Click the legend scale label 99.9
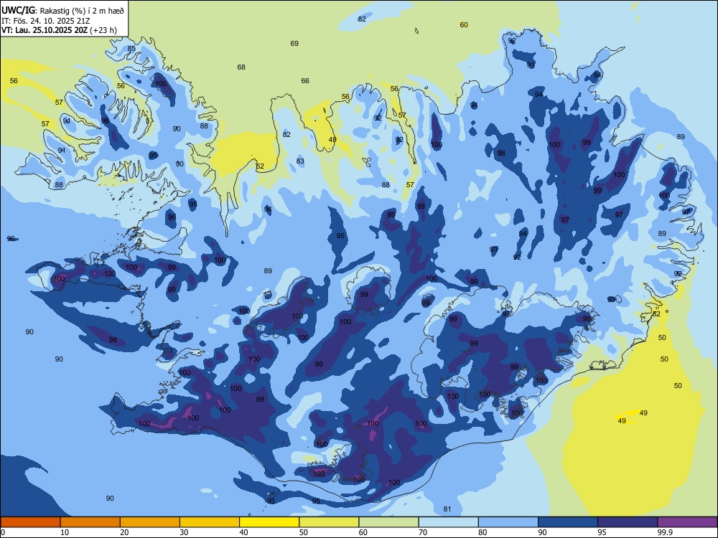Viewport: 718px width, 538px height. [x=665, y=532]
